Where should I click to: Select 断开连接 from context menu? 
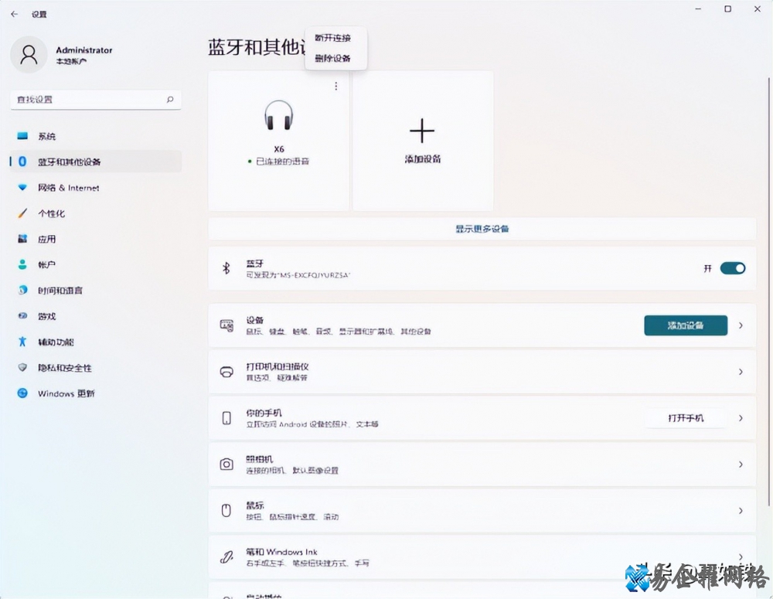point(332,38)
